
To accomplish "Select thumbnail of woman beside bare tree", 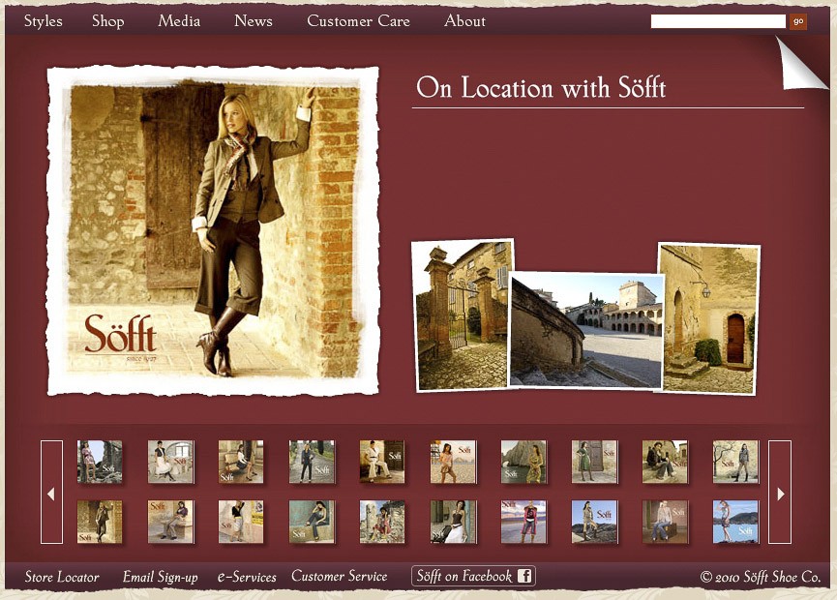I will tap(735, 462).
